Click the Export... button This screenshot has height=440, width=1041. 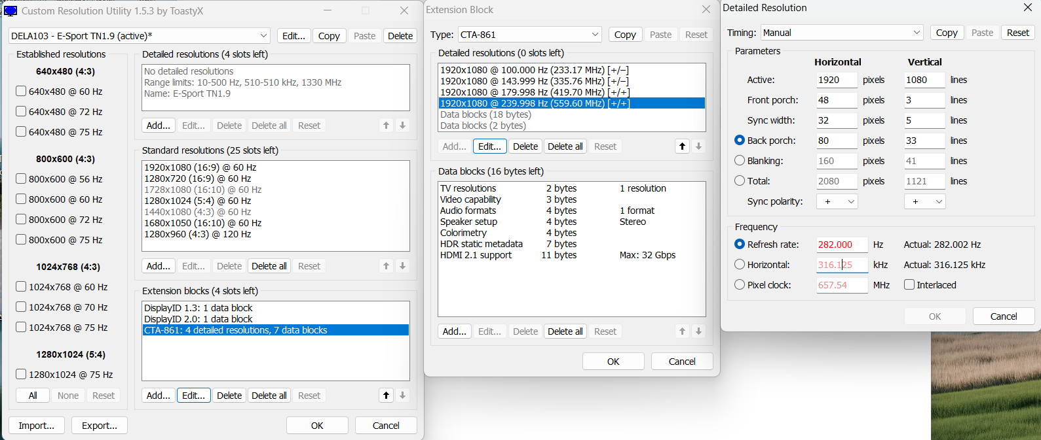[100, 426]
